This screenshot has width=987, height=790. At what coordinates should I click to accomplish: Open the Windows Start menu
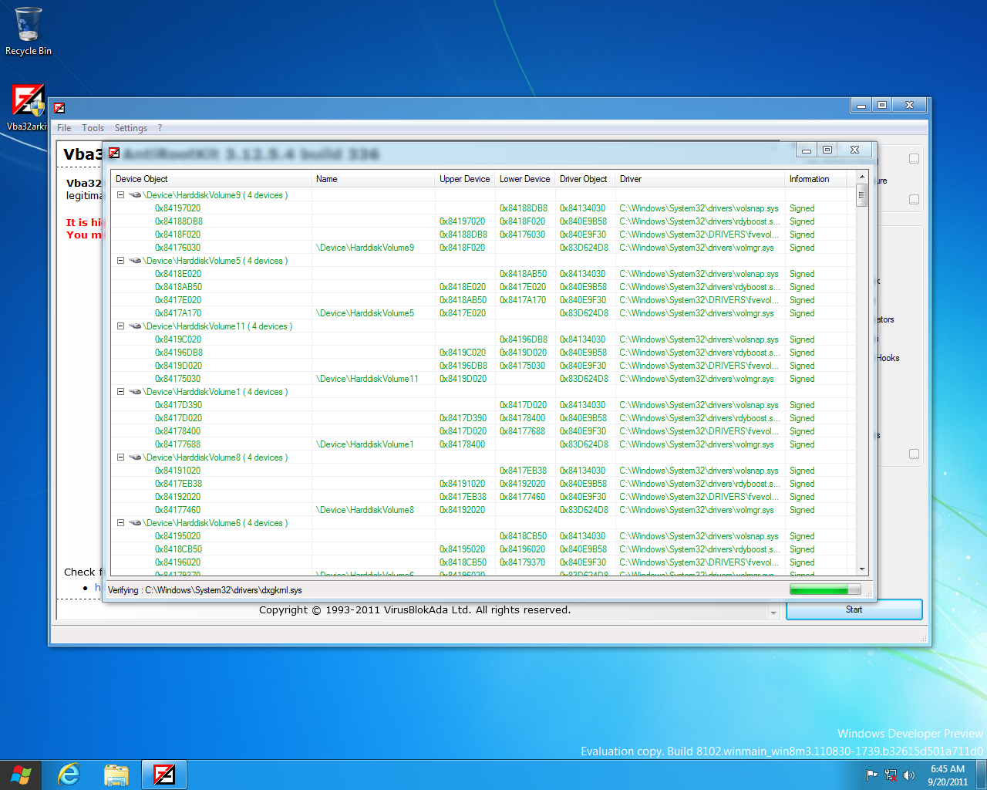point(21,775)
